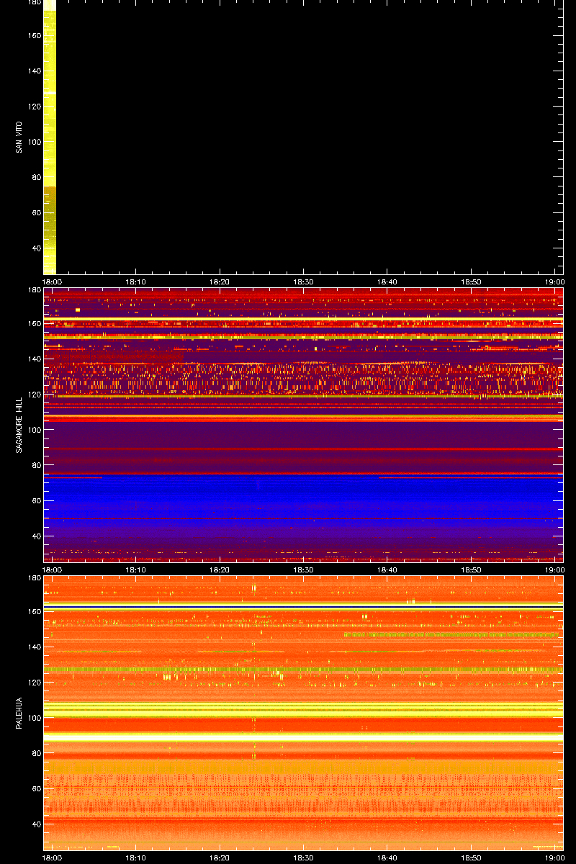Click the 140 frequency label on San Vito axis
This screenshot has width=576, height=864.
coord(34,71)
